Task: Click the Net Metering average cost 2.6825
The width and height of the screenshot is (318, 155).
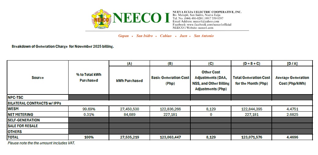Action: 292,114
